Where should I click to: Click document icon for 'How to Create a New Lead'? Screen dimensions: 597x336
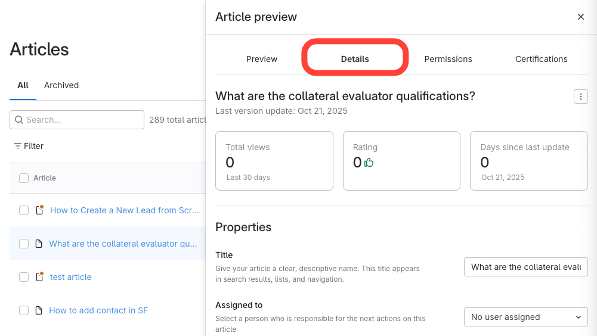click(39, 210)
